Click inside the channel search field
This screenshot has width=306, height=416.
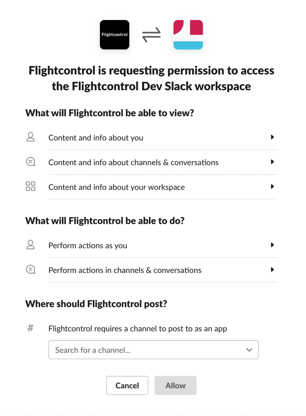coord(120,350)
